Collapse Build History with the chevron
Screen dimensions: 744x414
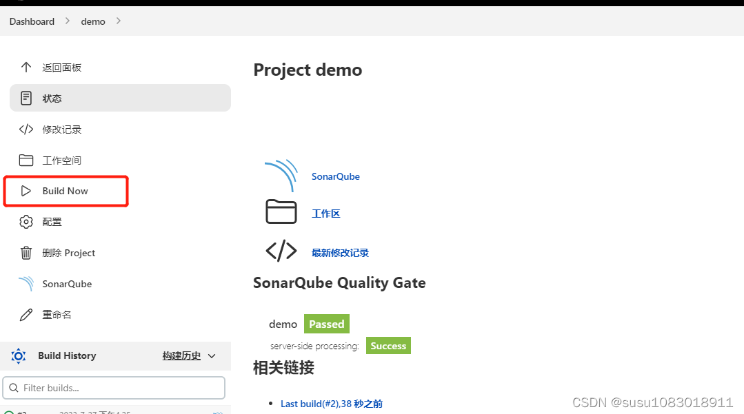(x=212, y=355)
